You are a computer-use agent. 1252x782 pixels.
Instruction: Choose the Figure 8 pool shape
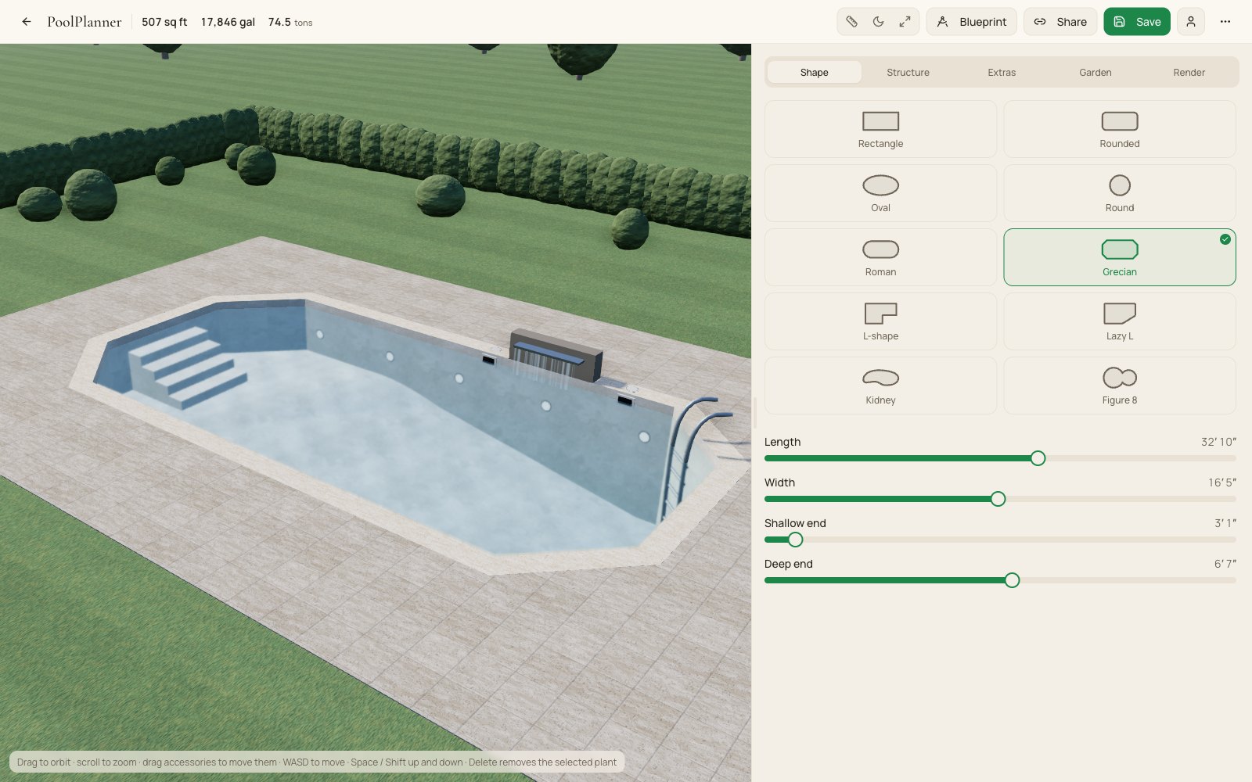pos(1120,386)
